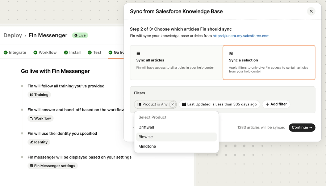Click the Training chip icon
The width and height of the screenshot is (326, 186).
pyautogui.click(x=32, y=95)
